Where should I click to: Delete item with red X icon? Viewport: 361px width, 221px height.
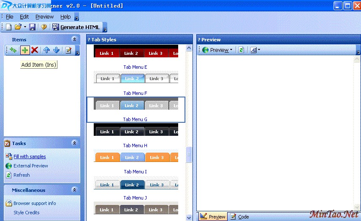click(35, 50)
